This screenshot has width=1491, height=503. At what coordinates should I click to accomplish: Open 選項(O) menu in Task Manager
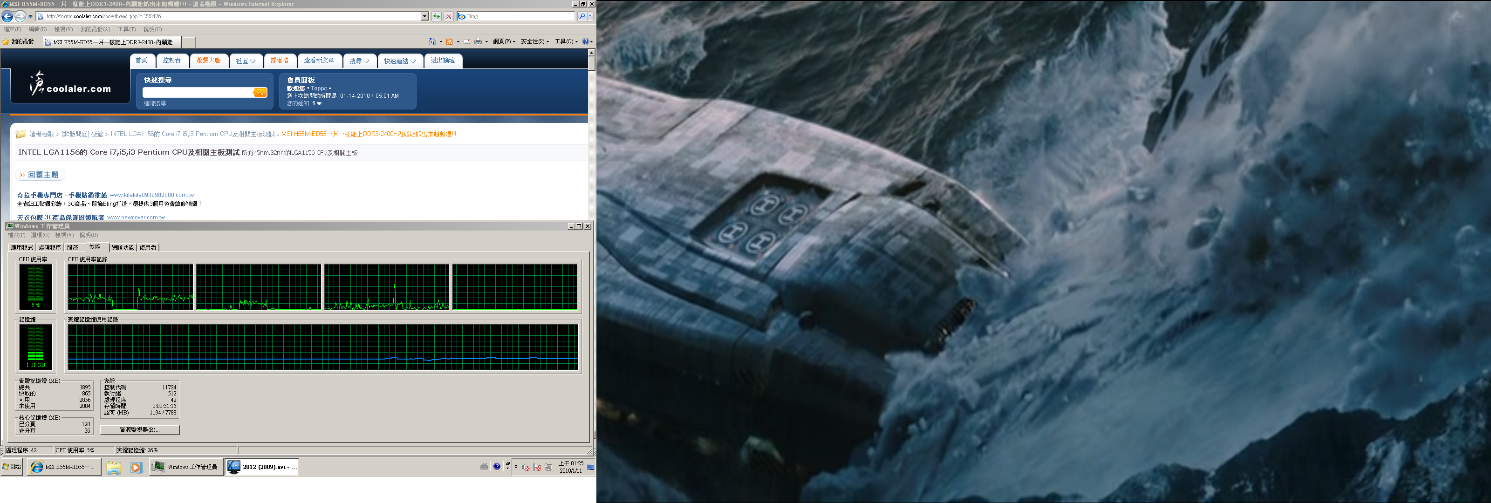click(x=41, y=236)
